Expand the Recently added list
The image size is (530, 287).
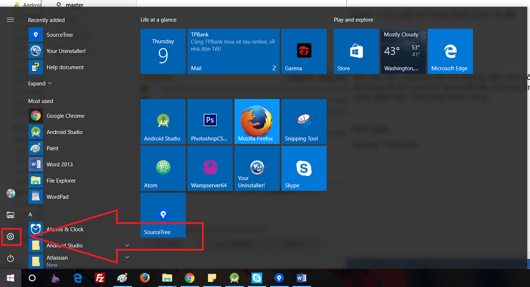pos(40,83)
